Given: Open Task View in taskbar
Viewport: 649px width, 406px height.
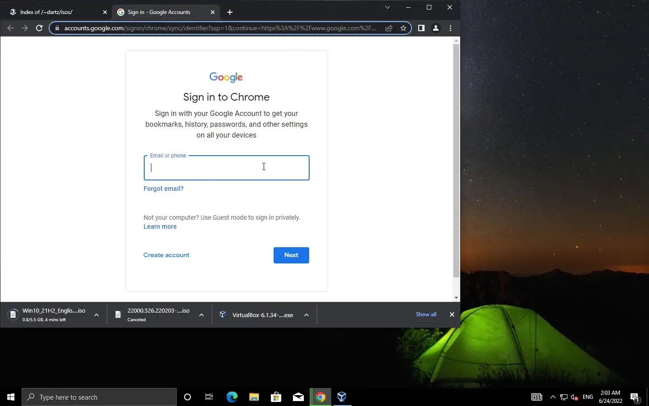Looking at the screenshot, I should pyautogui.click(x=209, y=397).
